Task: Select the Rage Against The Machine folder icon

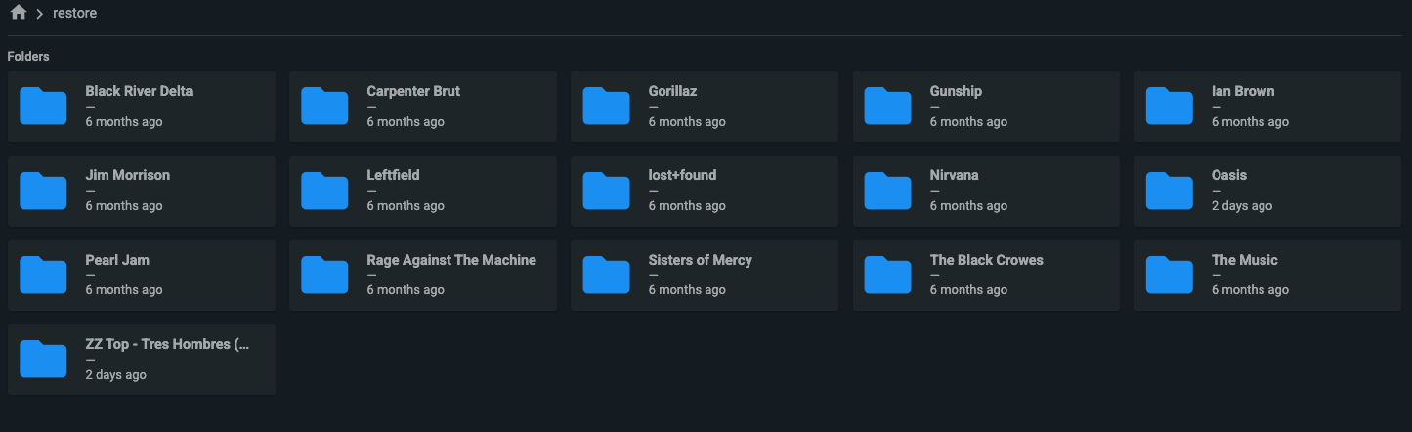Action: [x=324, y=276]
